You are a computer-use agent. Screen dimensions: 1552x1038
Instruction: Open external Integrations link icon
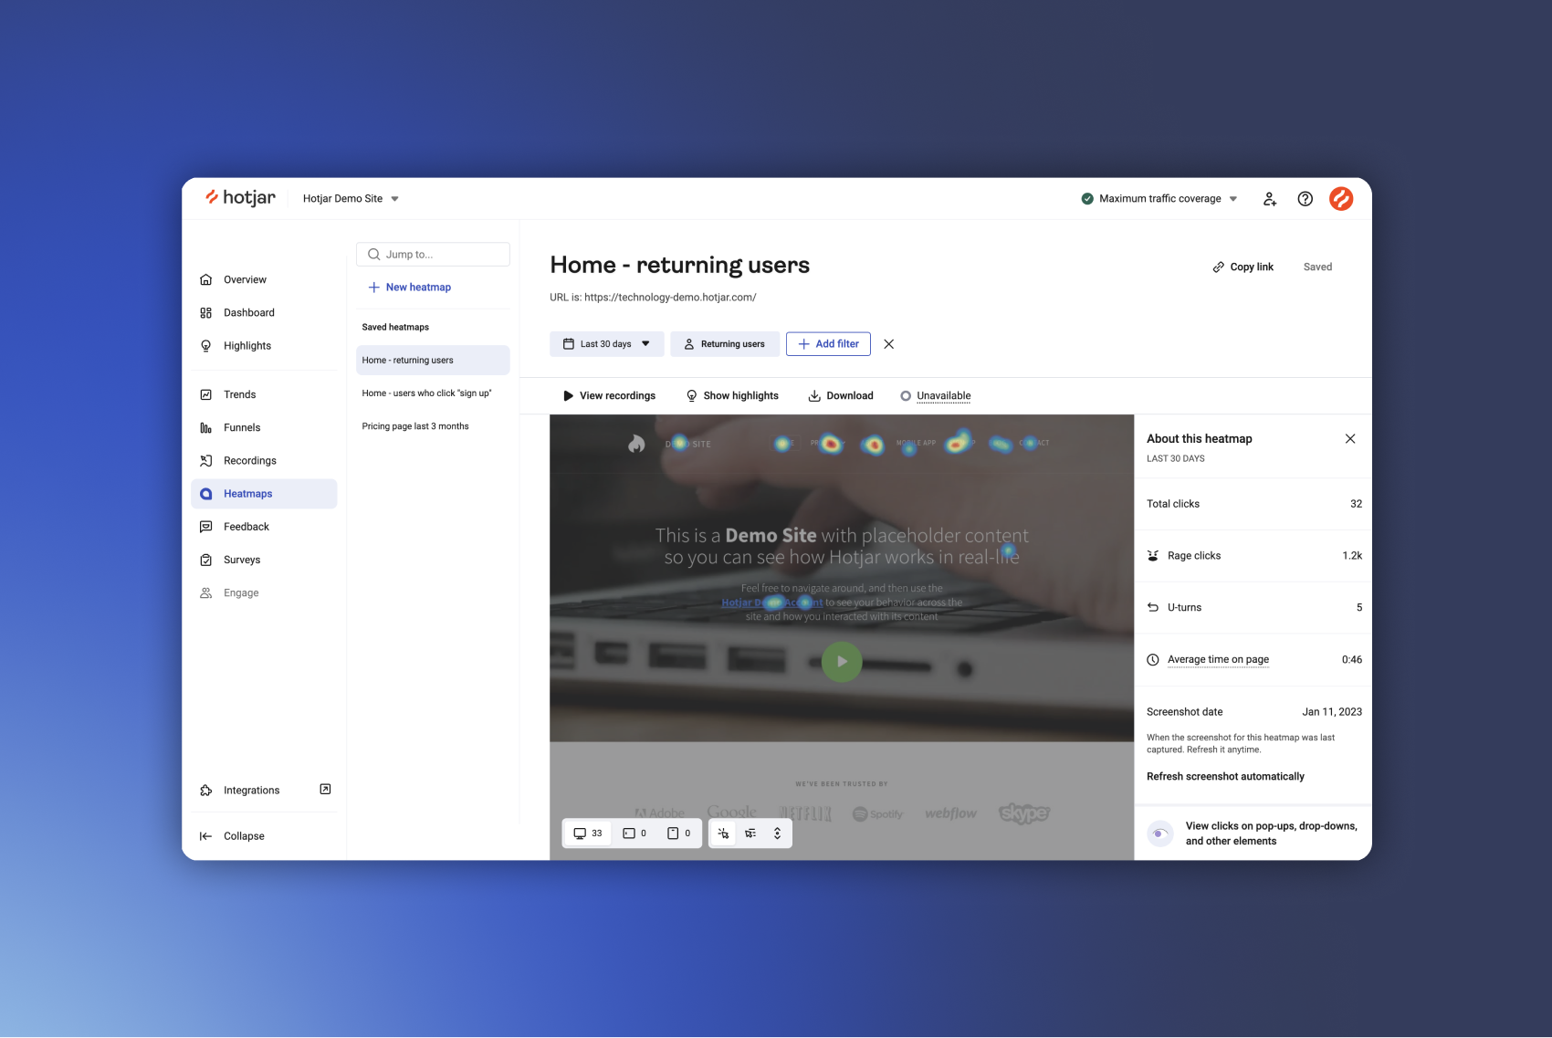click(x=325, y=790)
